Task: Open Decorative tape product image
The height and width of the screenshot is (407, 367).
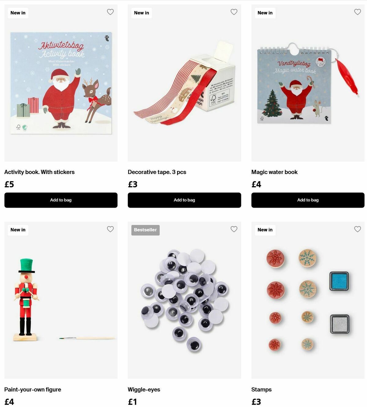Action: 184,83
